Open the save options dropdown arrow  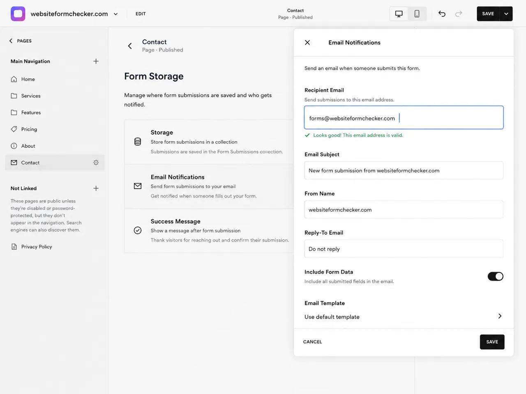506,14
